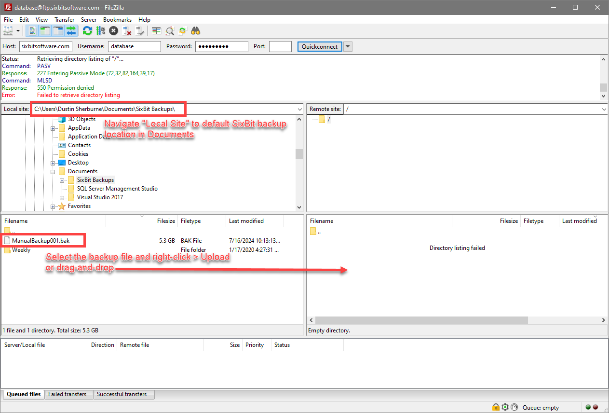Screen dimensions: 609x413
Task: Click the Quickconnect button
Action: [x=320, y=46]
